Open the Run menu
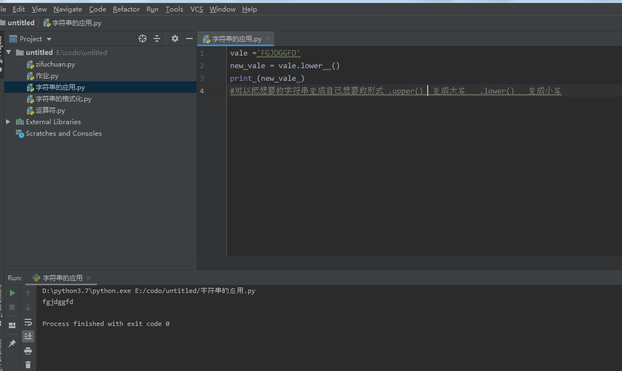 pos(152,9)
